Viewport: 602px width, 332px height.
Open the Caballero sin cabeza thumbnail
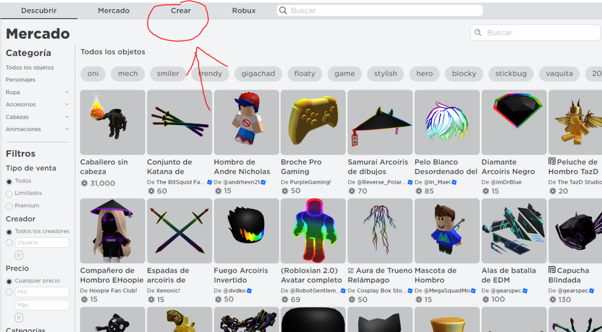(x=113, y=122)
